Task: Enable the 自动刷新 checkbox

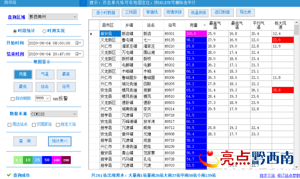Action: [13, 99]
